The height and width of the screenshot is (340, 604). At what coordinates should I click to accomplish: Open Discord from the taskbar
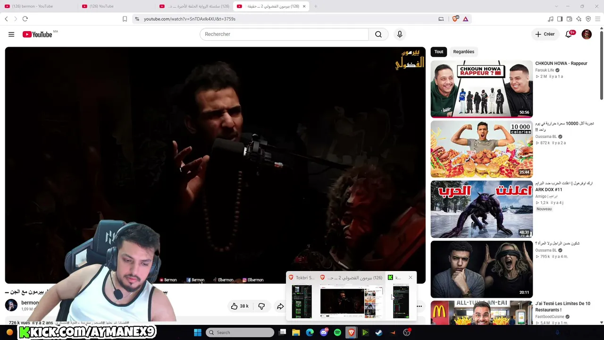(324, 332)
